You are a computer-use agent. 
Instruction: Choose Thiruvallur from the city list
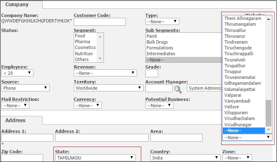tap(244, 30)
